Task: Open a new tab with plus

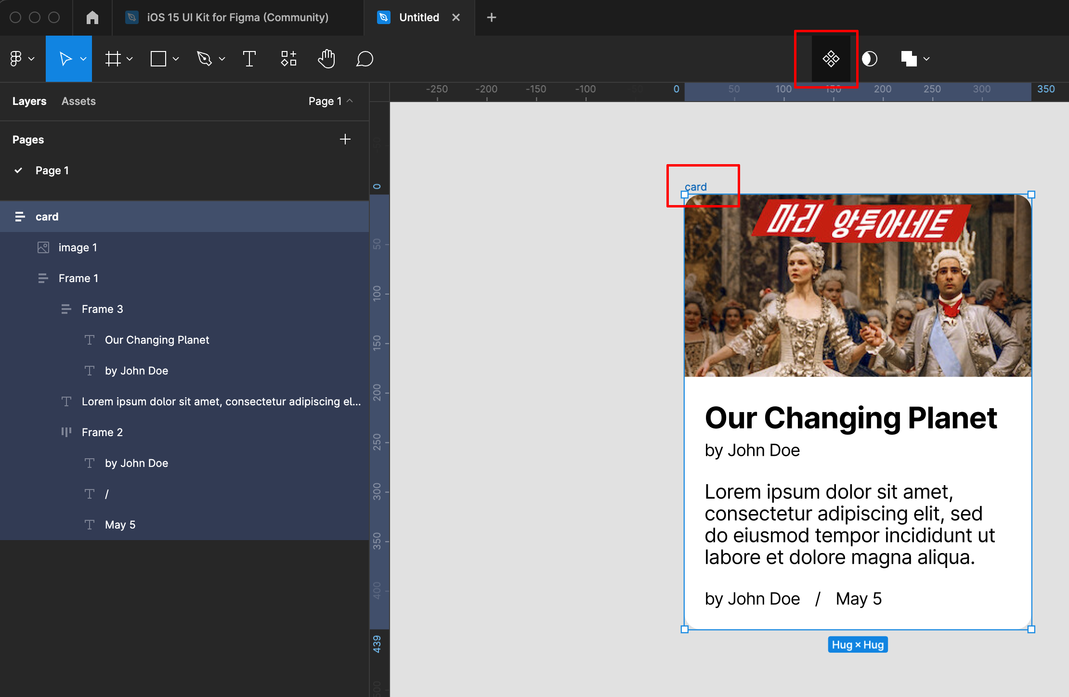Action: coord(491,17)
